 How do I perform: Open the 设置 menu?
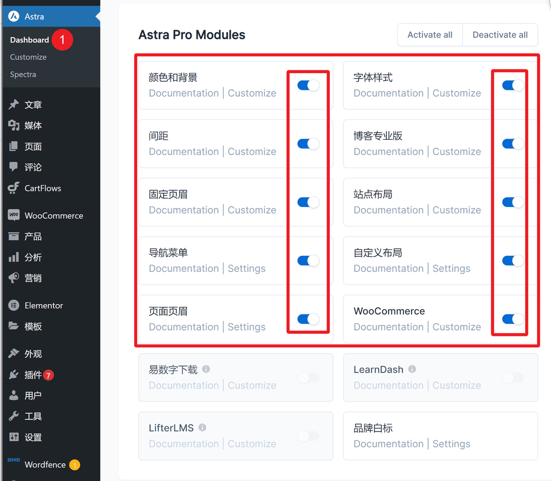pyautogui.click(x=51, y=437)
